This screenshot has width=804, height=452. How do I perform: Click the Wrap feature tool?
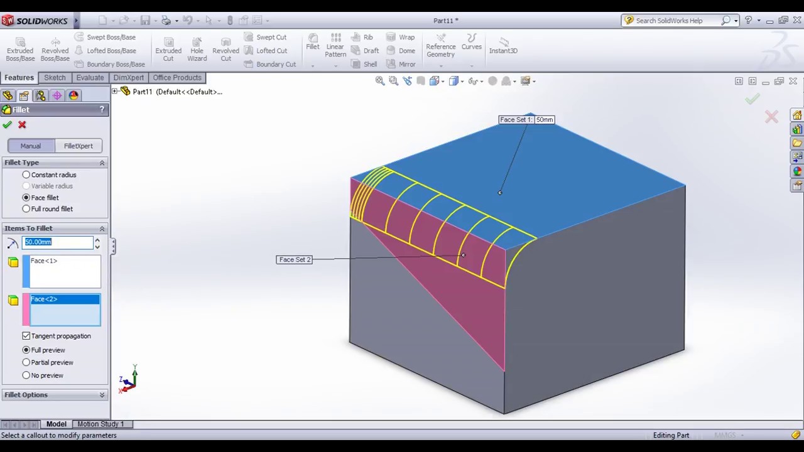tap(400, 37)
